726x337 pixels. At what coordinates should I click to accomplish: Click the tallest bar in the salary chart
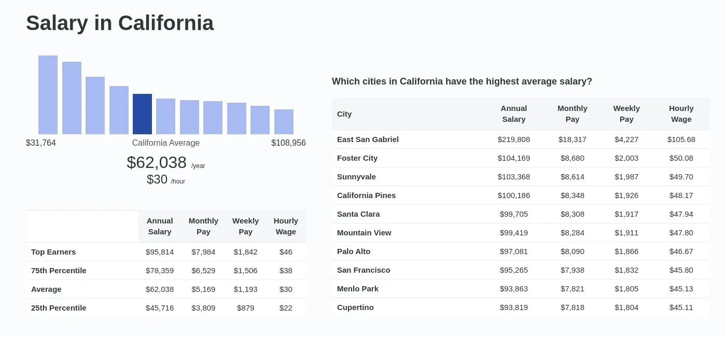point(48,93)
